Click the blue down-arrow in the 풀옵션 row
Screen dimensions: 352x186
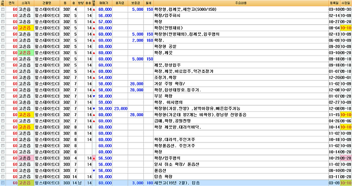[94, 170]
